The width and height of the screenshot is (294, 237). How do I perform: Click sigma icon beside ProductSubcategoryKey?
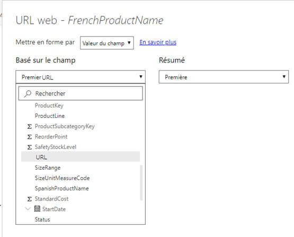click(x=30, y=127)
